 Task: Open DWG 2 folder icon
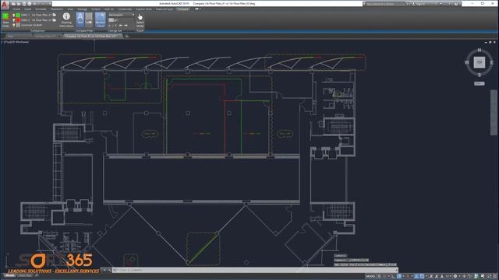pos(55,20)
